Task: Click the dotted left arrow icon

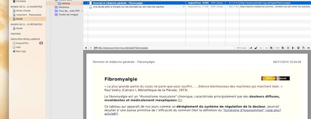Action: [x=261, y=48]
